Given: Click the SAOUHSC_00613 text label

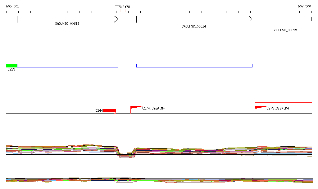Looking at the screenshot, I should pos(67,24).
